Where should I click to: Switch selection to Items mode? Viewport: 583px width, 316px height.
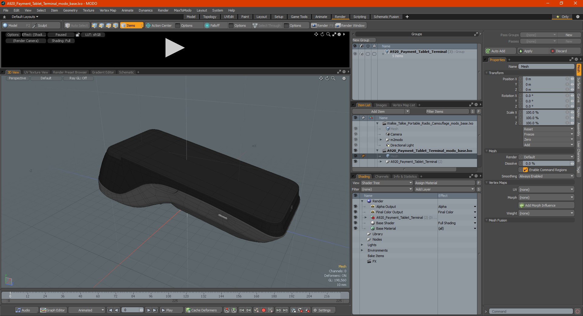pos(131,26)
